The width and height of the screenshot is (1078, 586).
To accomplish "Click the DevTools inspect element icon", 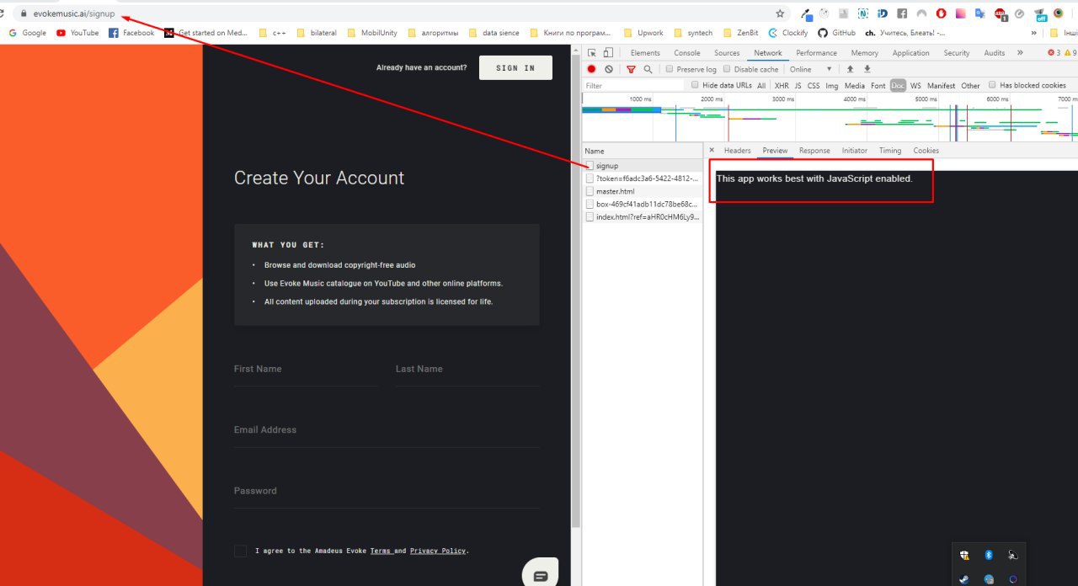I will (x=591, y=53).
